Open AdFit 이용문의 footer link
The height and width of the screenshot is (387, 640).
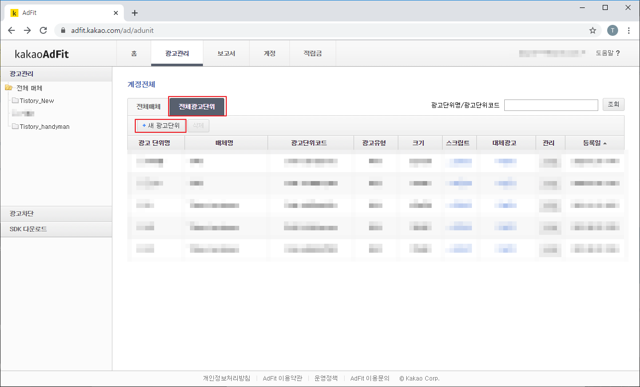(x=370, y=378)
